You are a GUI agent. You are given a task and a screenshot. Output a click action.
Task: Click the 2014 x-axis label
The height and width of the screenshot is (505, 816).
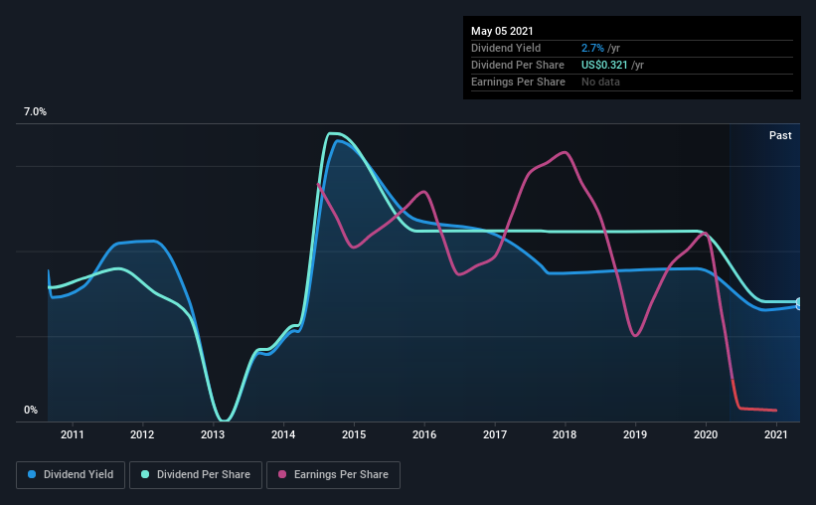click(x=283, y=434)
